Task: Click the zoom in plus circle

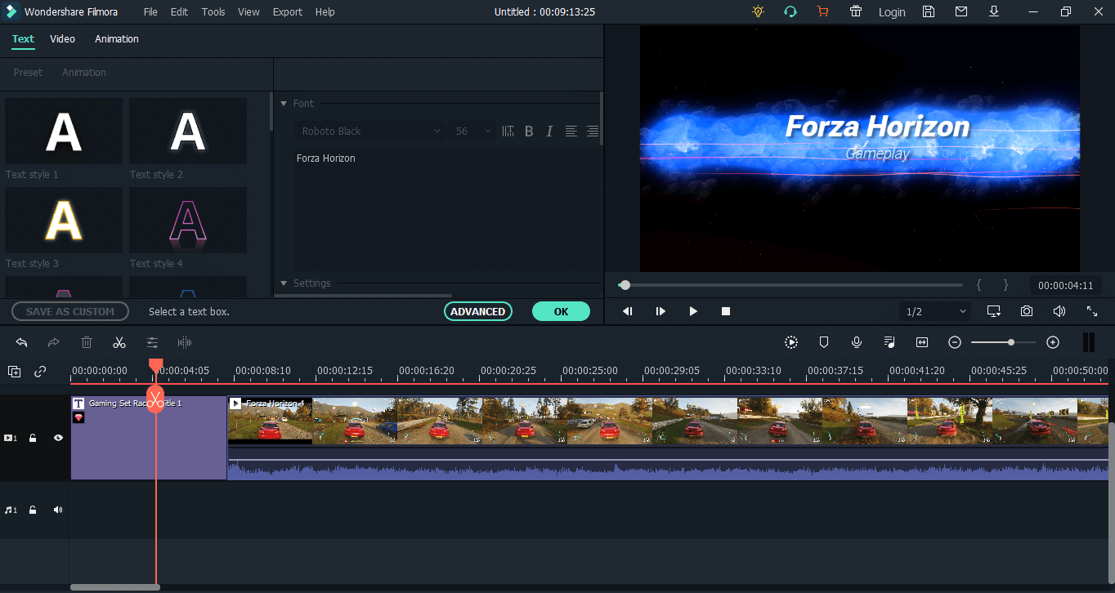Action: [1053, 342]
